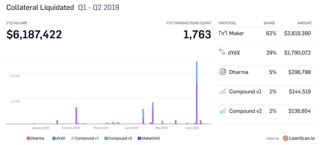Viewport: 321px width, 145px height.
Task: Click the AMOUNT column header
Action: point(304,23)
